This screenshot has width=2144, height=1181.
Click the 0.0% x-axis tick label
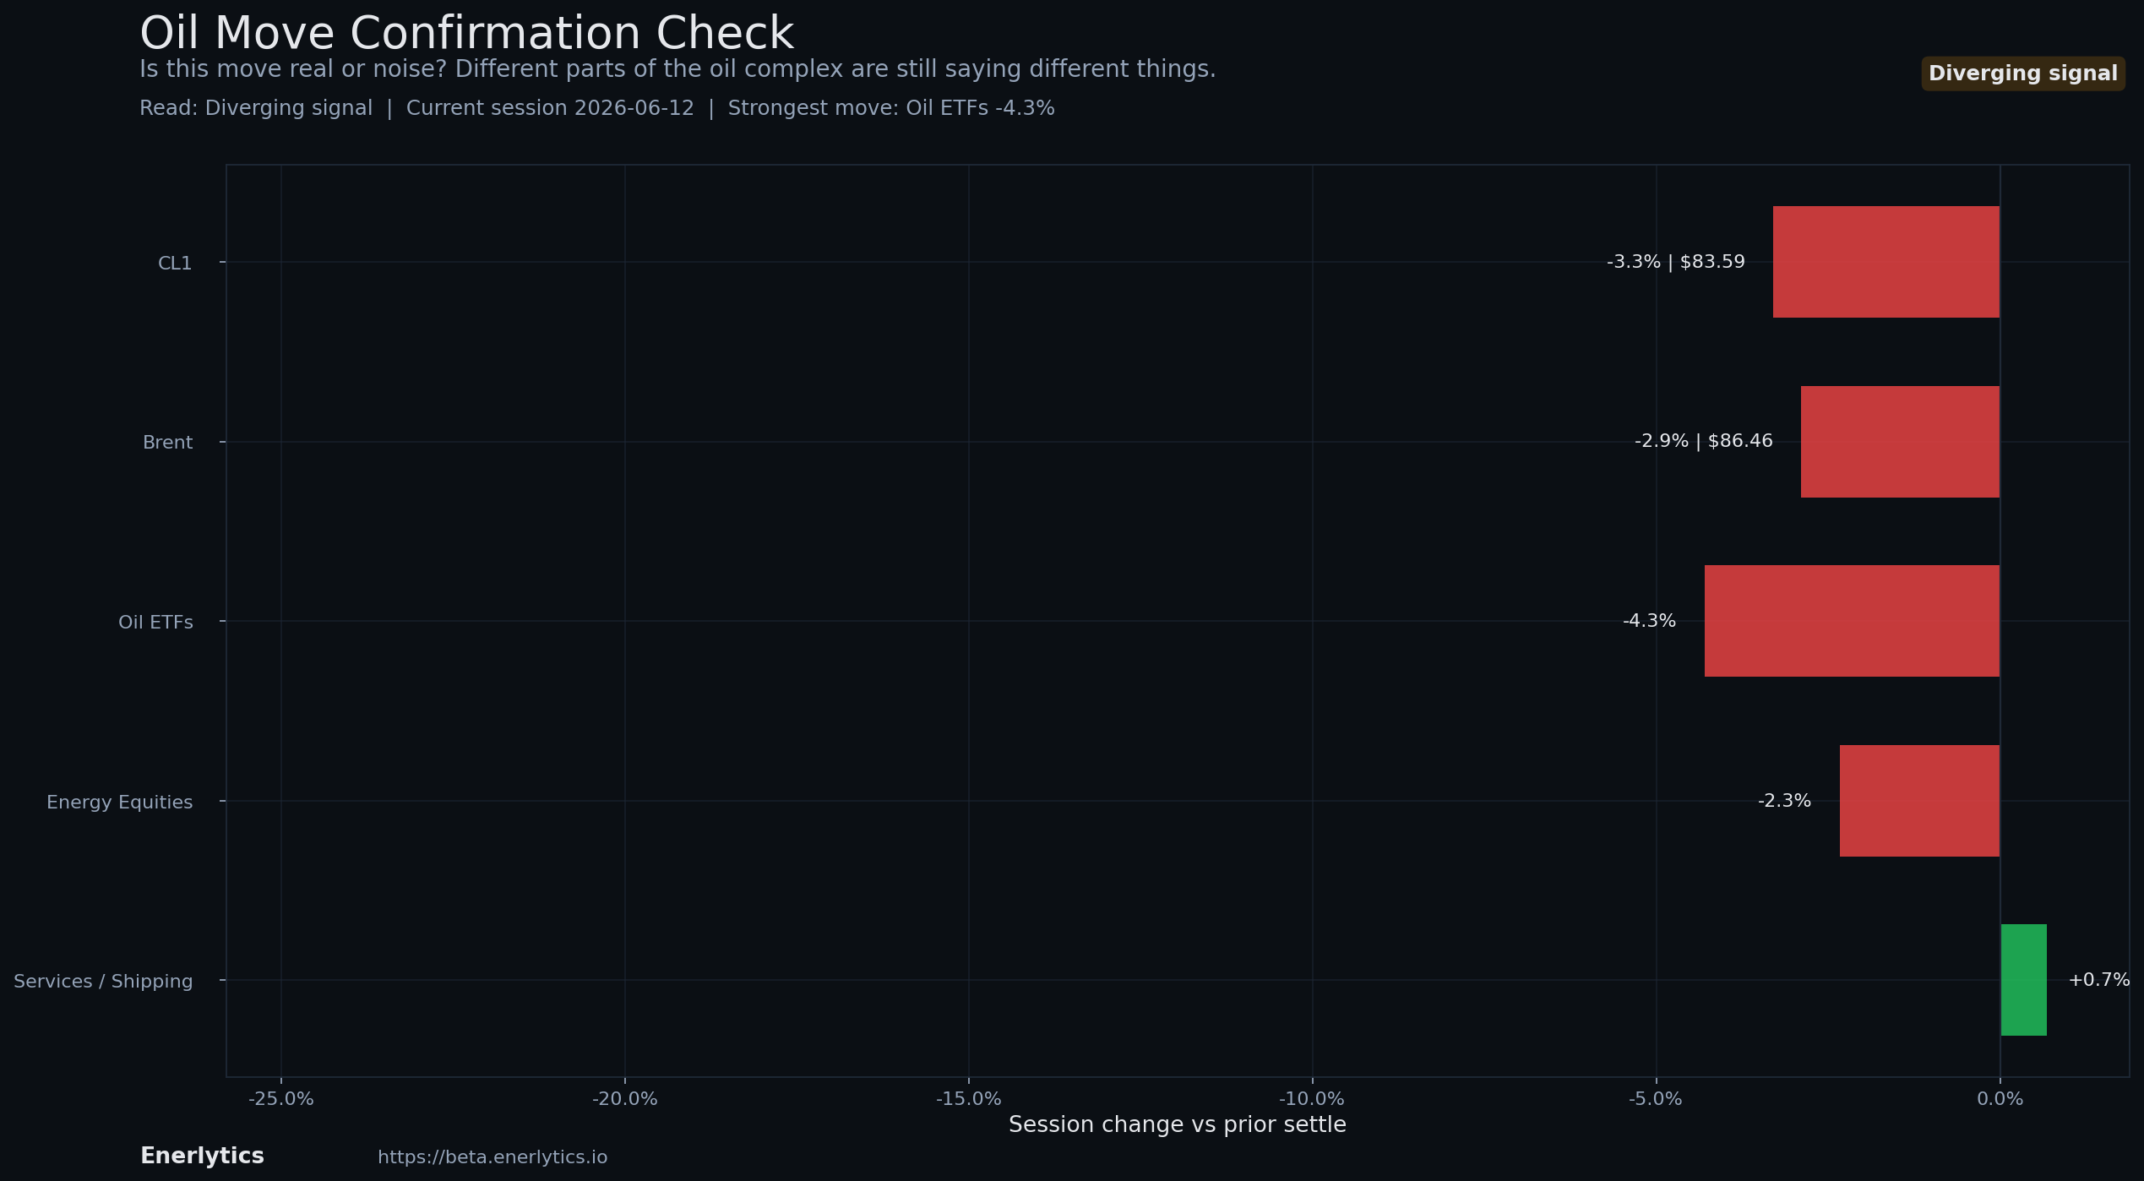[x=2000, y=1099]
